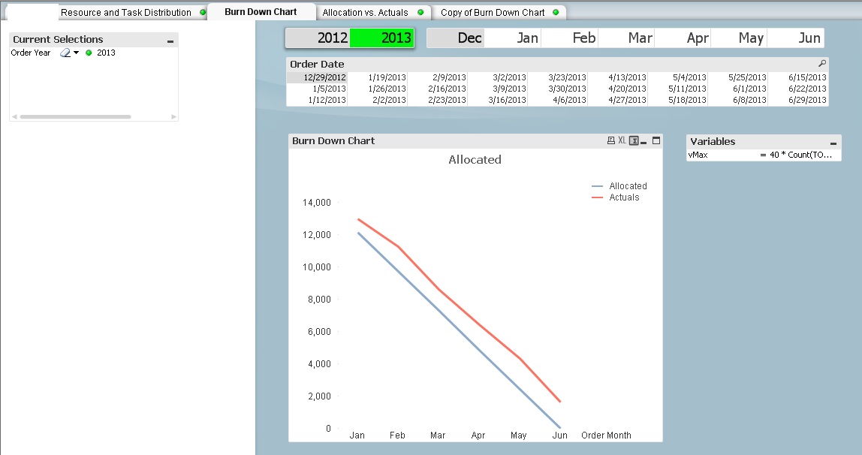The height and width of the screenshot is (455, 862).
Task: Select month May in month selector
Action: (x=739, y=38)
